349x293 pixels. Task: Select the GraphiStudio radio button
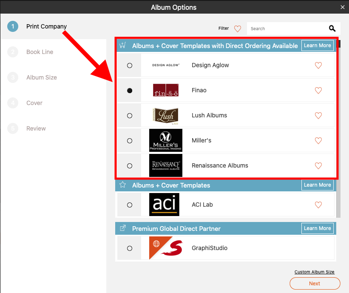[130, 248]
